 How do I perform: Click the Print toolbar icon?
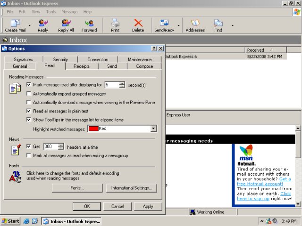115,23
